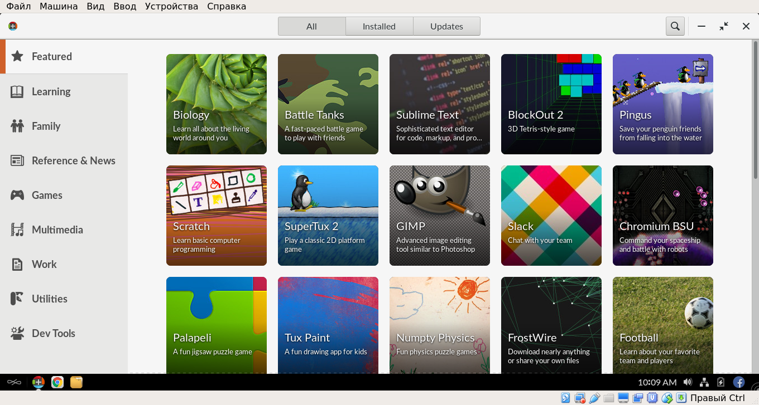Click the VirtualBox CPU chip icon
This screenshot has width=759, height=405.
pyautogui.click(x=652, y=398)
